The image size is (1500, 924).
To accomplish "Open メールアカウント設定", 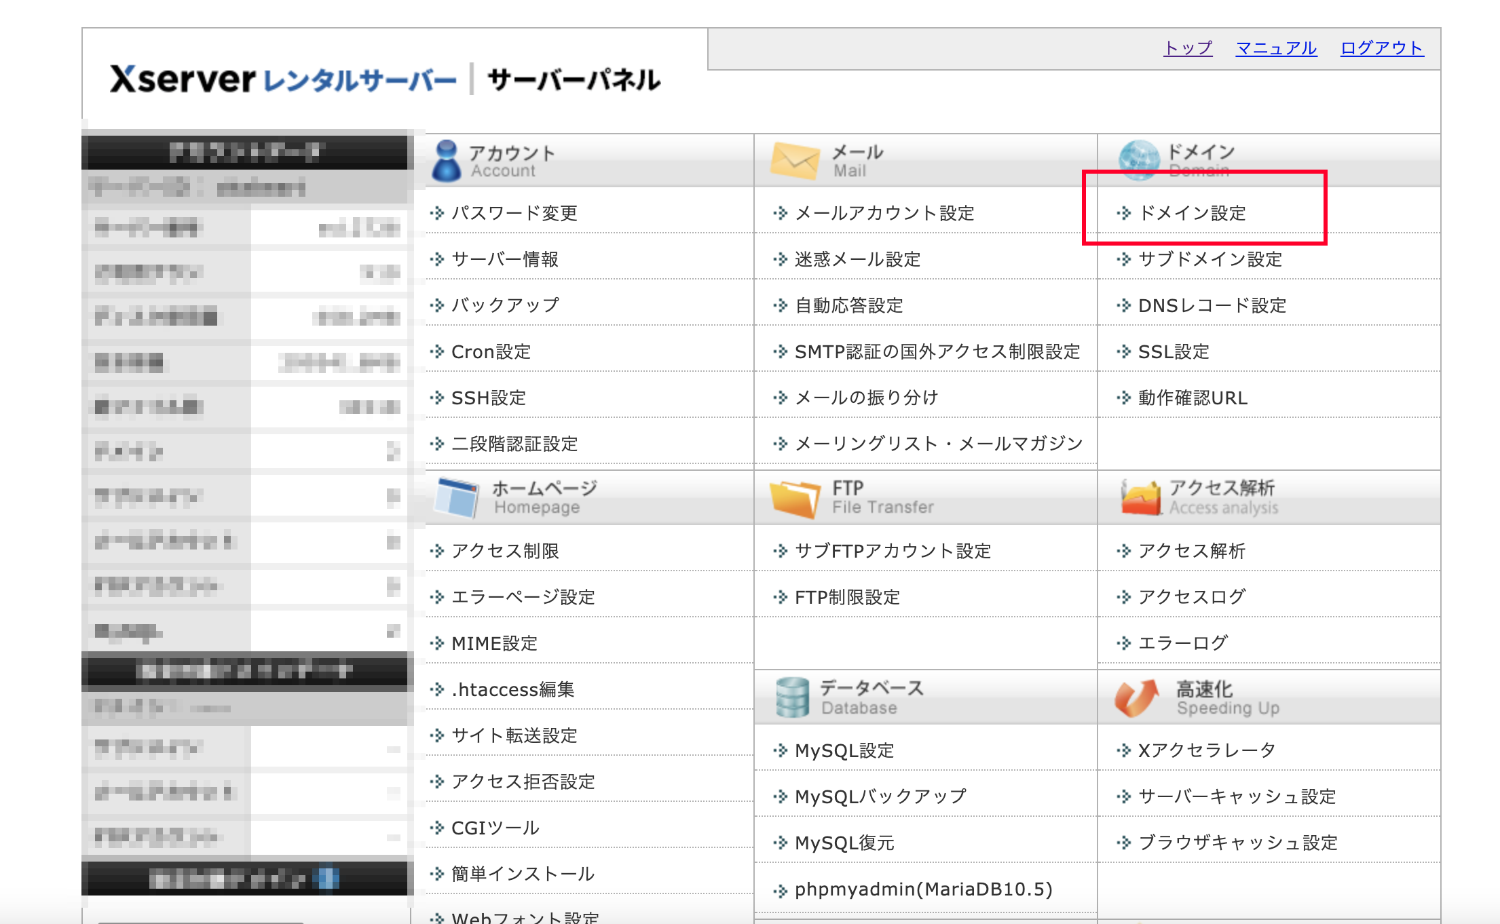I will [884, 213].
